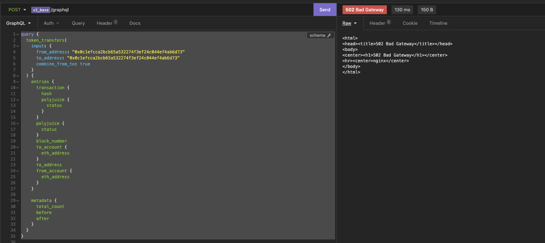The height and width of the screenshot is (243, 545).
Task: Send the request
Action: point(325,10)
